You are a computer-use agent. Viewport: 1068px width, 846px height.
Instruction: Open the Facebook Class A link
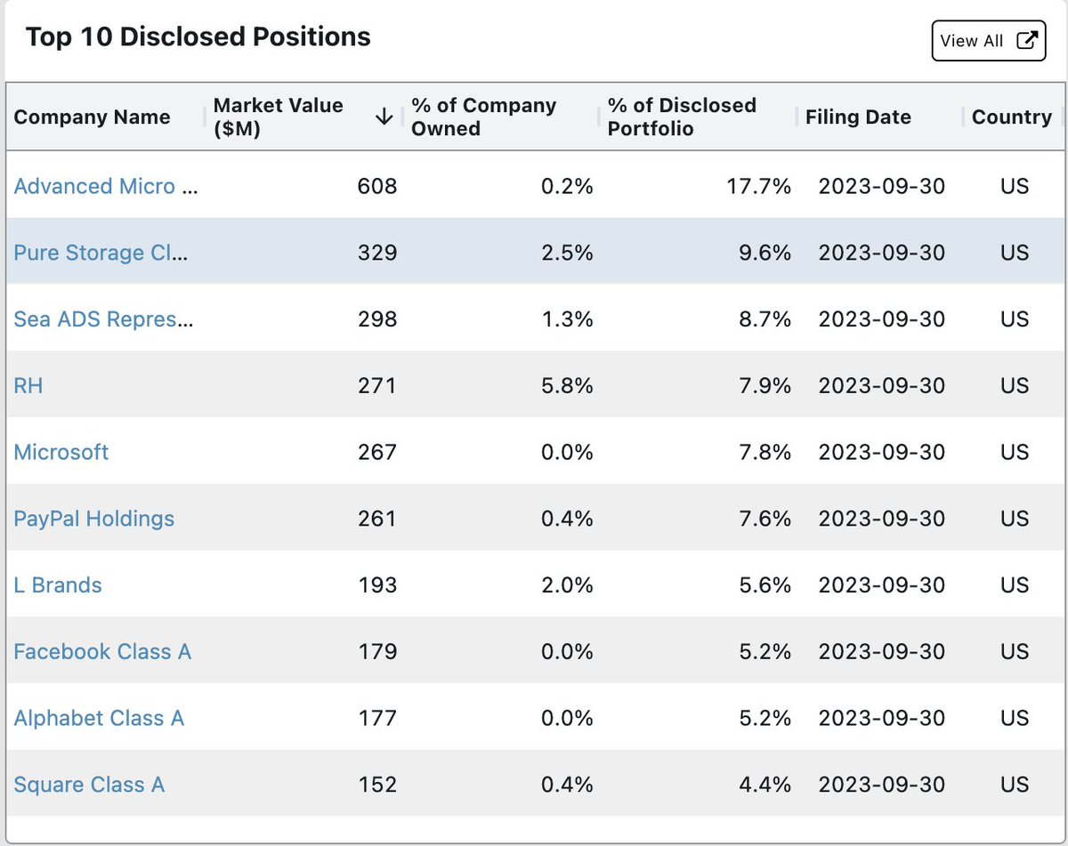(x=102, y=652)
